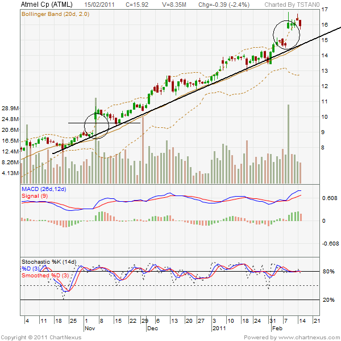The width and height of the screenshot is (341, 341).
Task: Click the 'Feb' month label on time axis
Action: click(277, 328)
